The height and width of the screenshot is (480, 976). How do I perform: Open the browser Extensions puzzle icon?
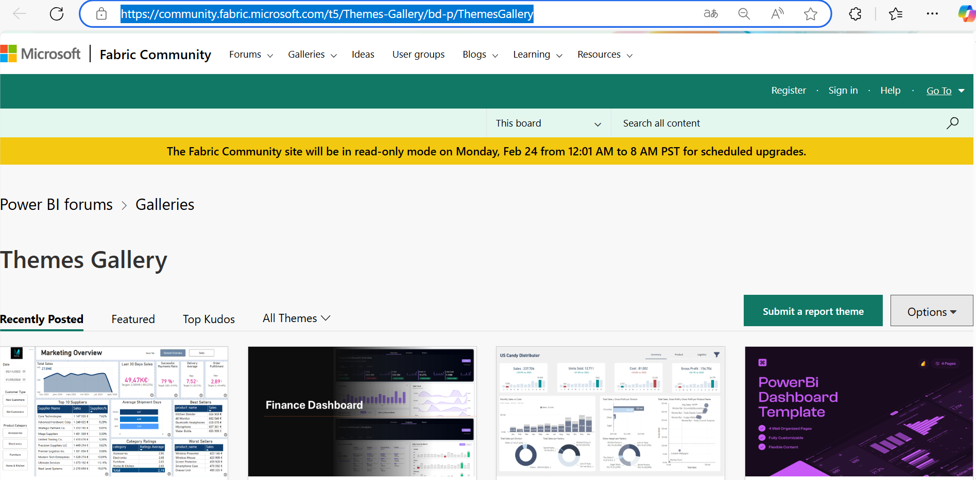coord(854,14)
